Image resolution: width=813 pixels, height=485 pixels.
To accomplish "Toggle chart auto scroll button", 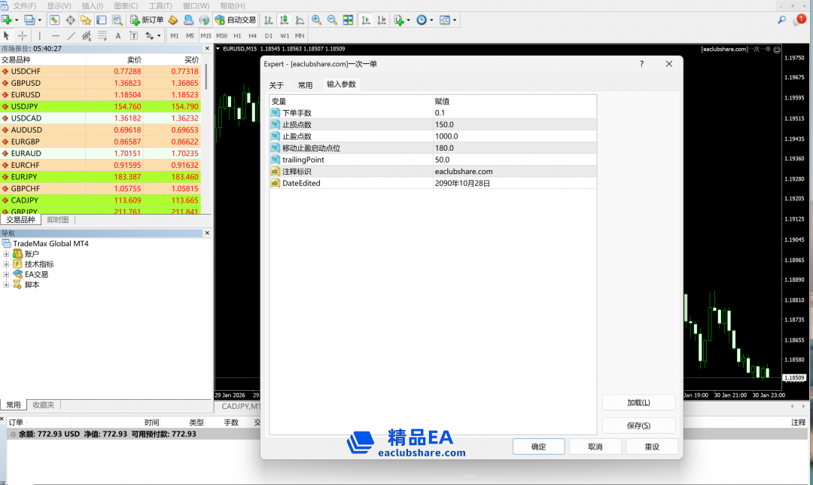I will pyautogui.click(x=365, y=20).
